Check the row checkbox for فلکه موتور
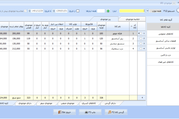 point(141,33)
